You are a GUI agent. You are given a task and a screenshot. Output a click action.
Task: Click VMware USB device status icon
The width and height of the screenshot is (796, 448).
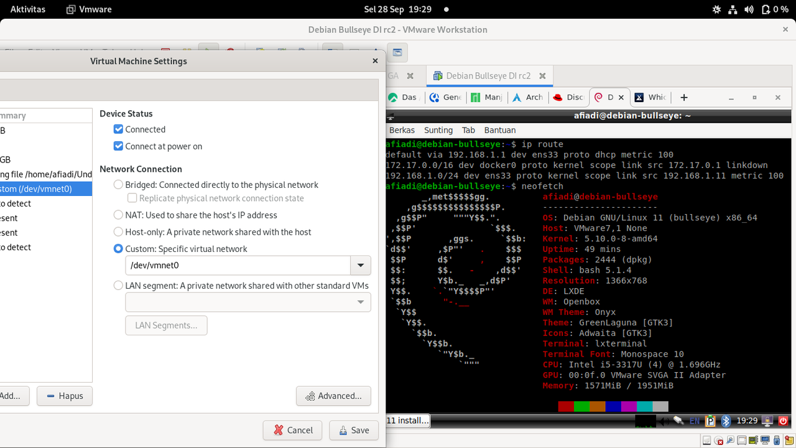point(777,440)
